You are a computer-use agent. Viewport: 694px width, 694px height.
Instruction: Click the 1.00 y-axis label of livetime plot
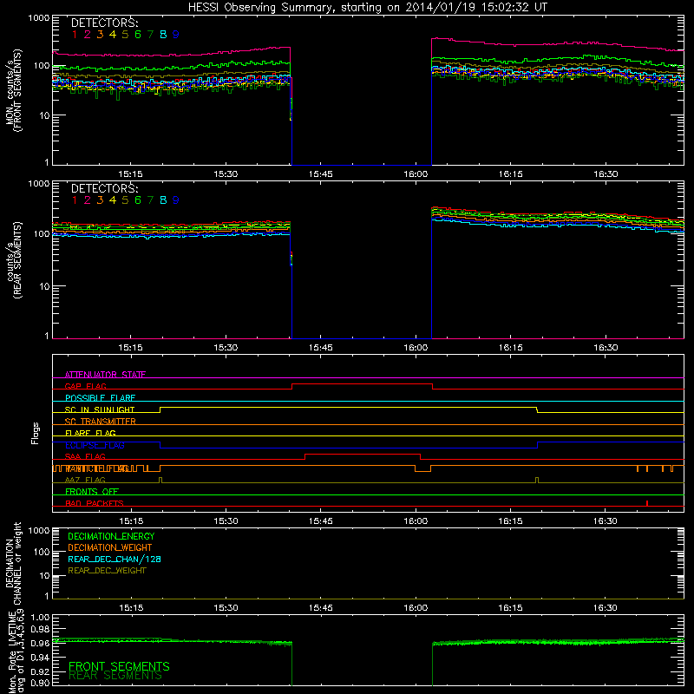pos(40,618)
